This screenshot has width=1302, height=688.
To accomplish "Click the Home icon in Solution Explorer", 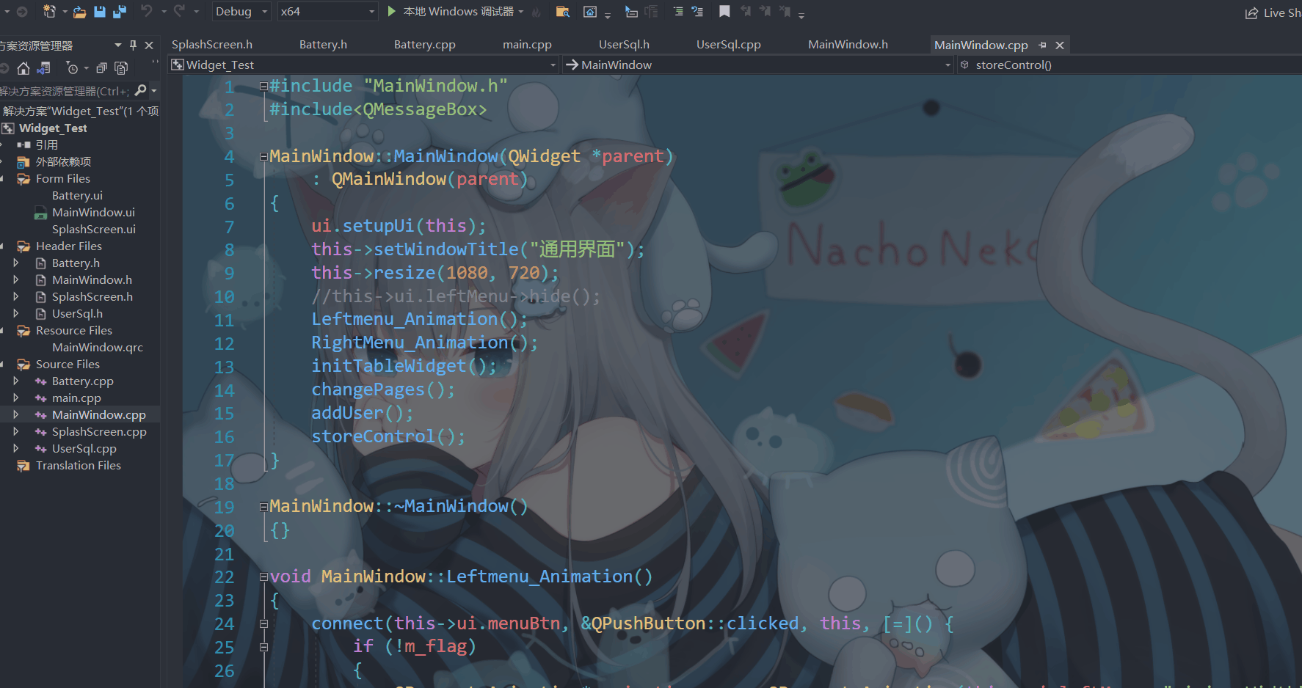I will point(23,68).
